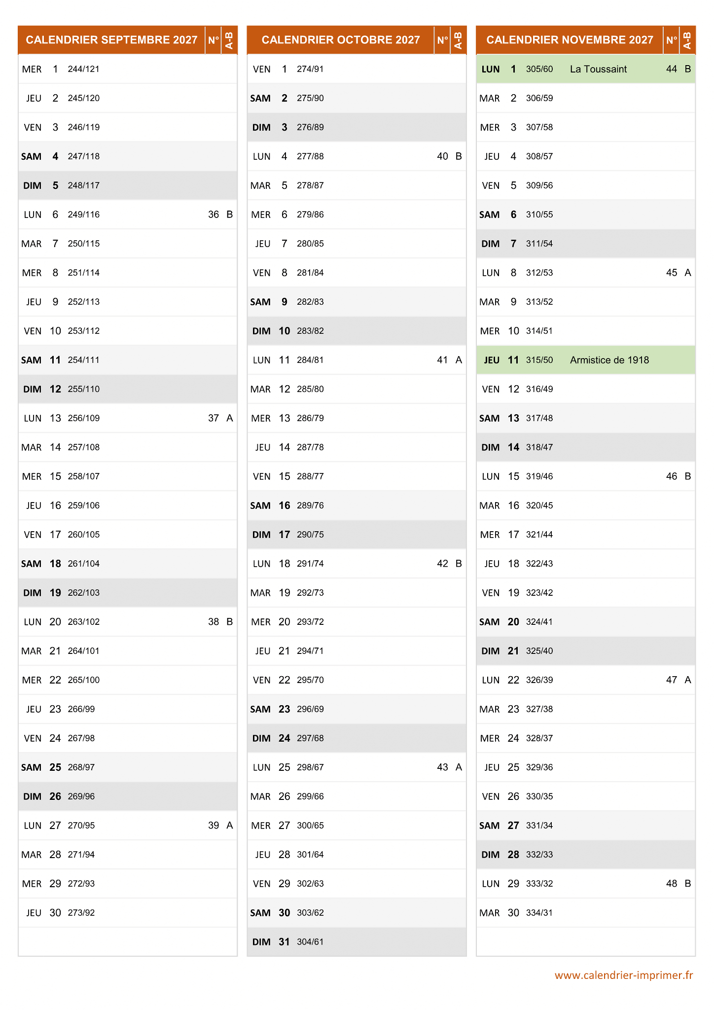Open the www.calendrier-imprimer.fr link

click(623, 975)
